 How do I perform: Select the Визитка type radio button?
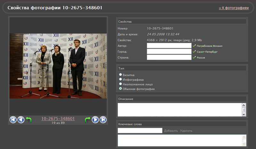point(120,74)
